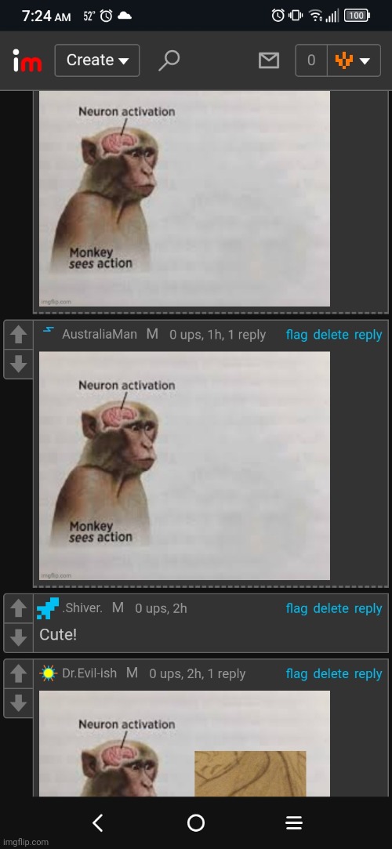Screen dimensions: 392x849
Task: Tap the Android home circle button
Action: click(x=195, y=823)
